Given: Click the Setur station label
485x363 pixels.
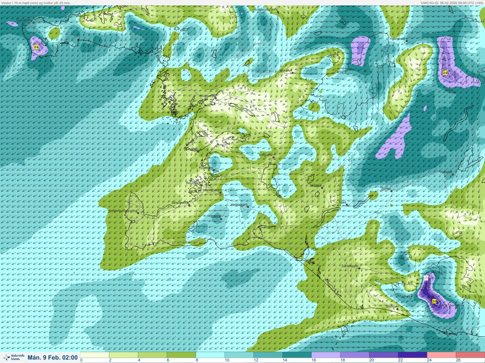Looking at the screenshot, I should point(449,90).
